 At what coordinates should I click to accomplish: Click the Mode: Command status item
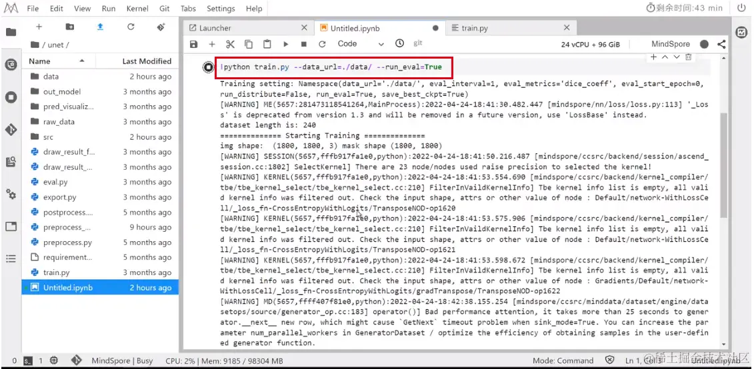click(x=563, y=361)
